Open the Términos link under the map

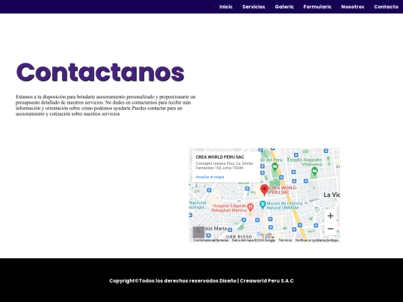click(285, 240)
